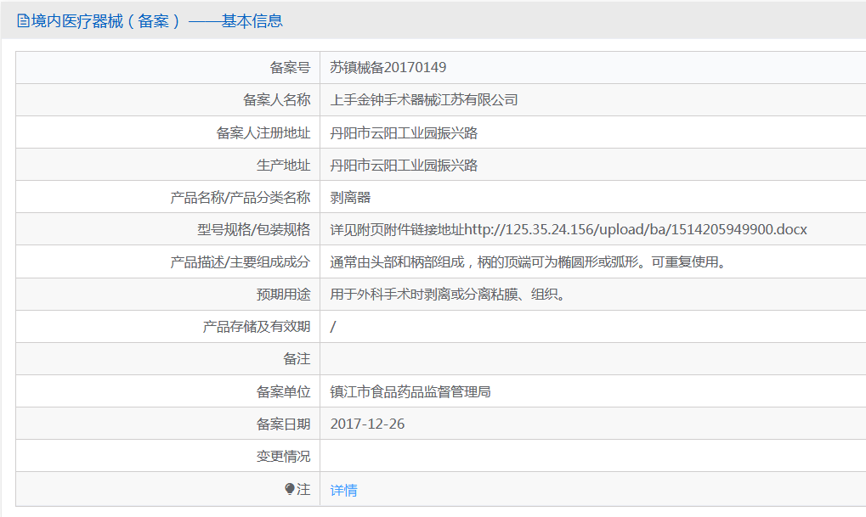
Task: Click the text with the docx upload URL
Action: coord(569,229)
